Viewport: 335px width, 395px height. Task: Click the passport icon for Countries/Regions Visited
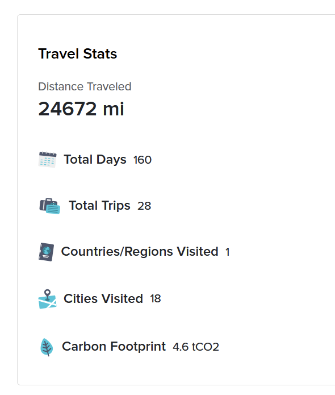[47, 252]
